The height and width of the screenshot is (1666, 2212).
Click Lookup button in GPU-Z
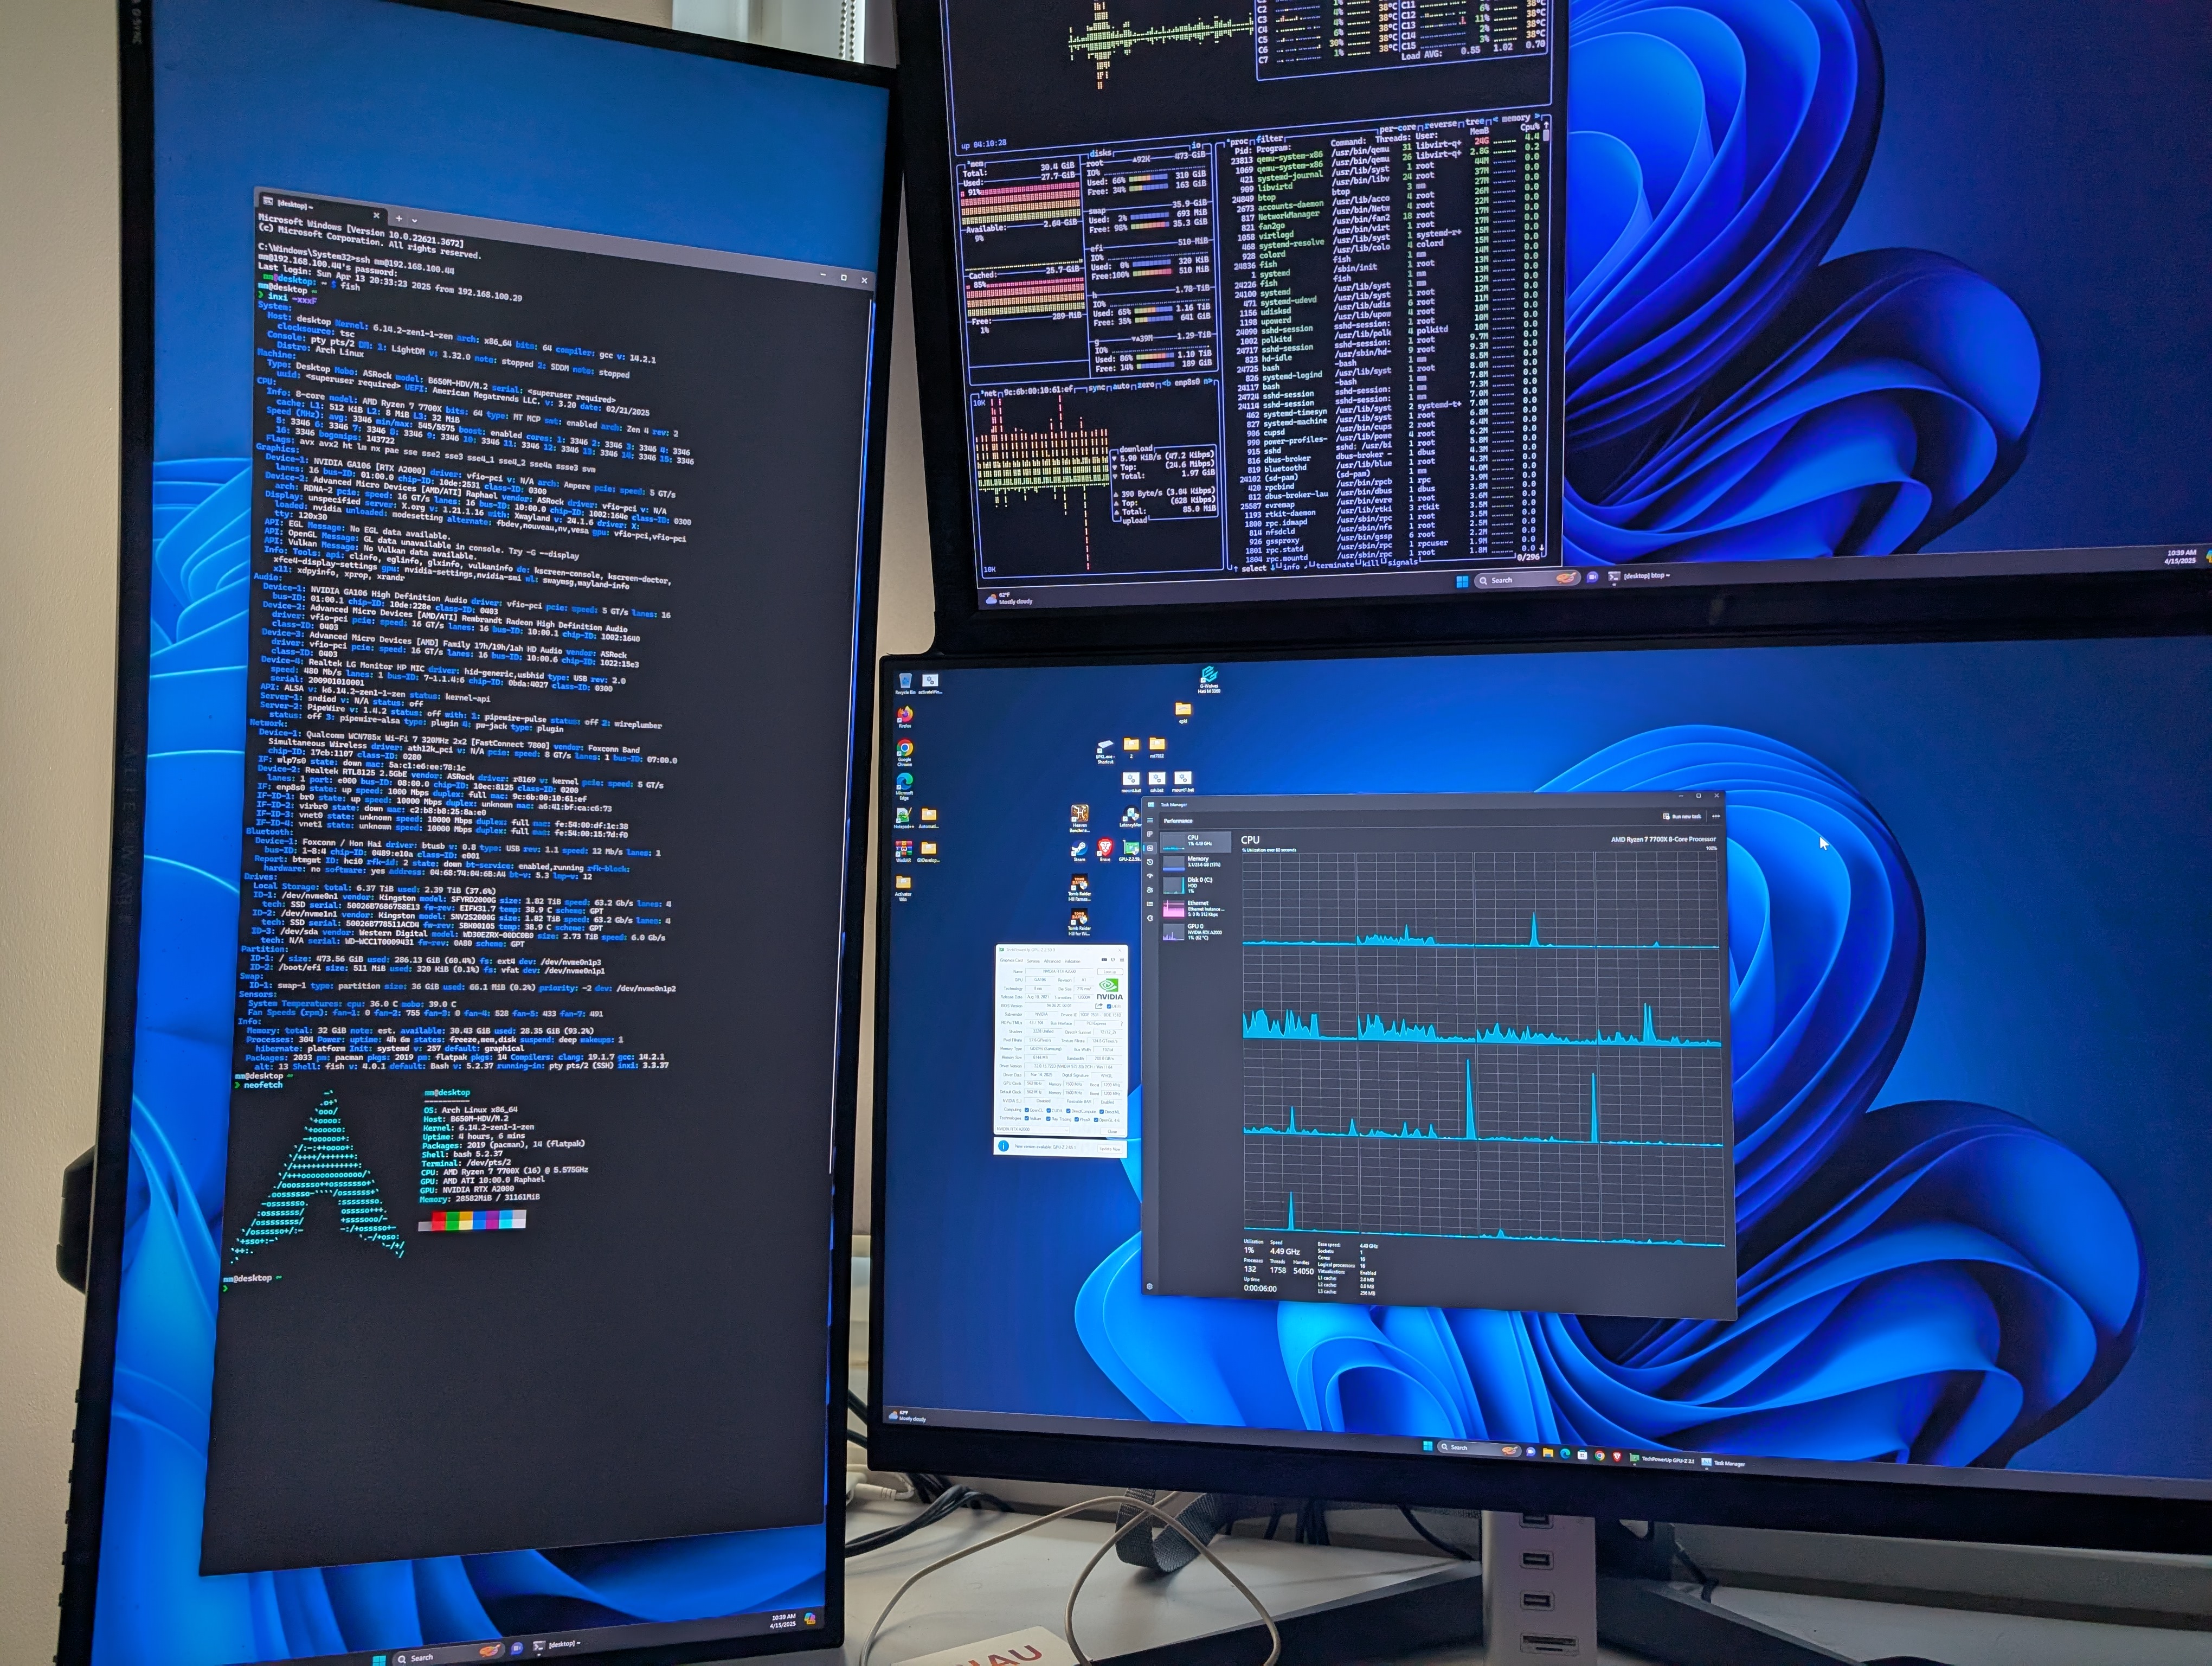click(1110, 972)
